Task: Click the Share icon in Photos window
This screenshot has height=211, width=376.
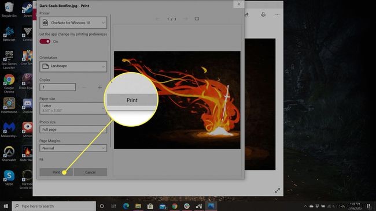Action: pyautogui.click(x=246, y=15)
